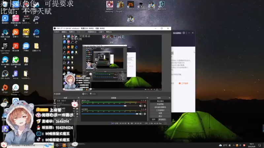
Task: Open the Darkwood game desktop icon
Action: 141,6
